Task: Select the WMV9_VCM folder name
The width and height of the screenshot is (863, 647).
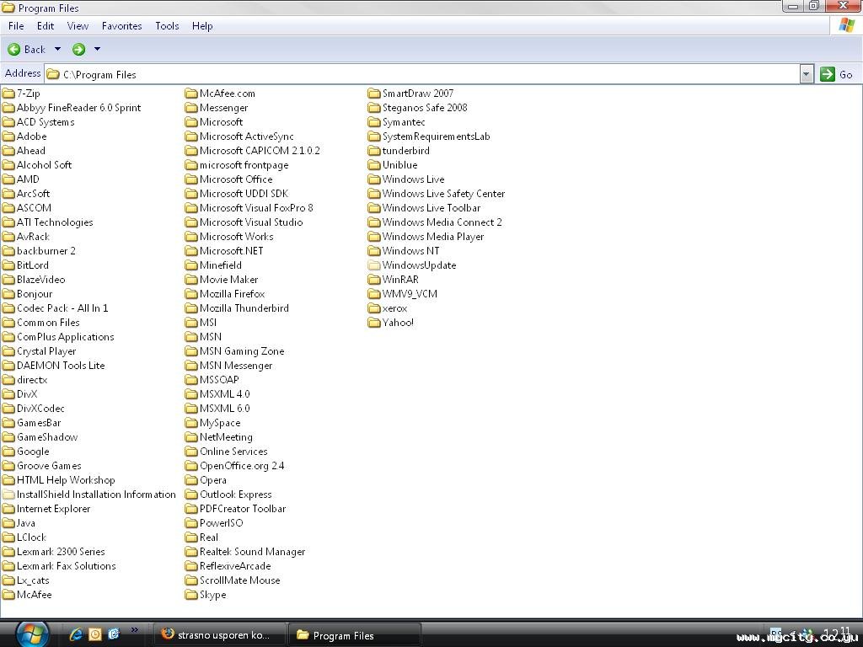Action: coord(410,294)
